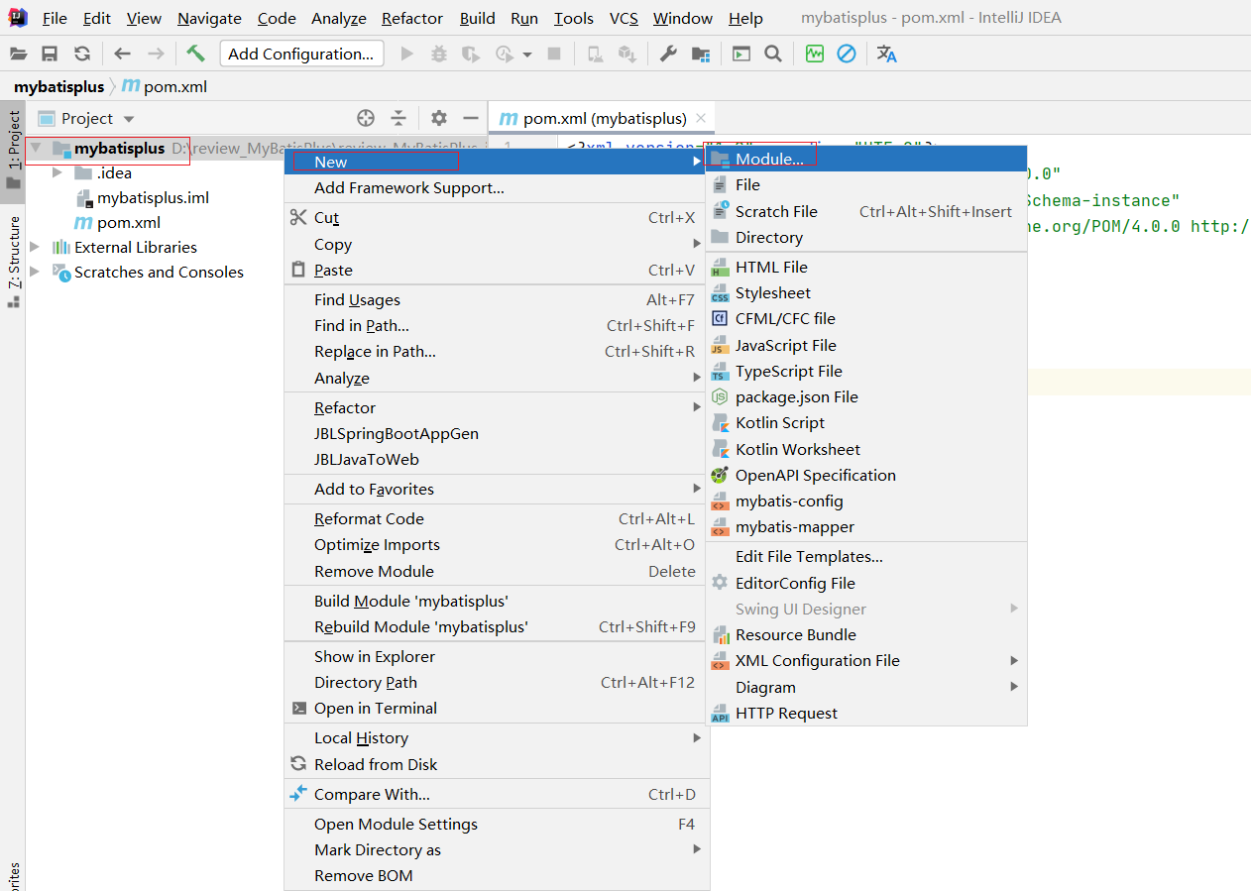
Task: Click the Open folder toolbar icon
Action: coord(18,54)
